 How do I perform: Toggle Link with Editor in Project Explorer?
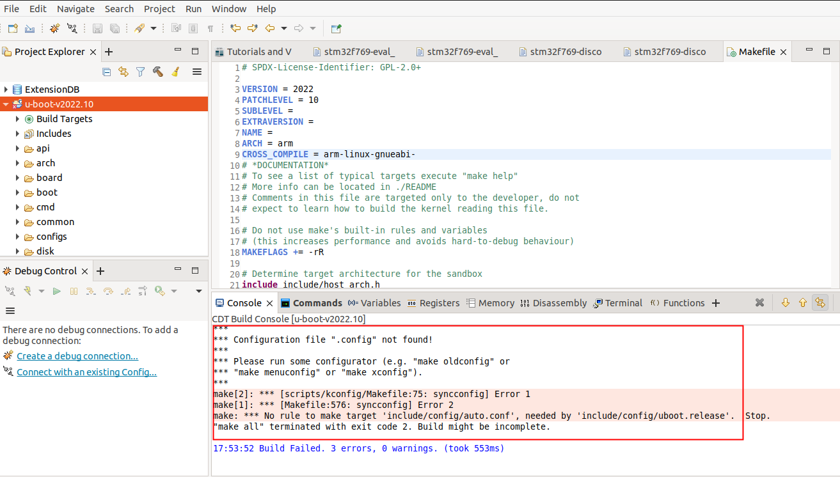point(123,72)
